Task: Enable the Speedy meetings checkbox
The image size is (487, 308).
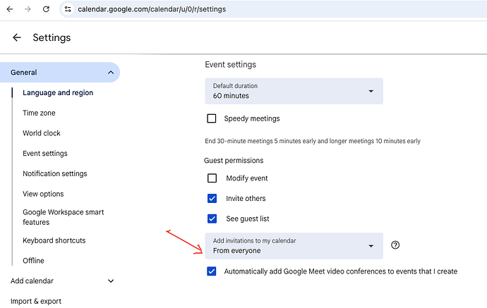Action: point(212,118)
